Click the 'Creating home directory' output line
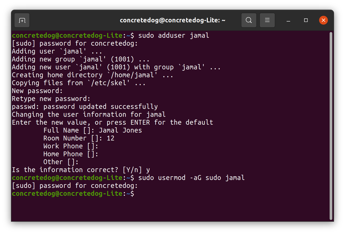The image size is (345, 234). (92, 75)
